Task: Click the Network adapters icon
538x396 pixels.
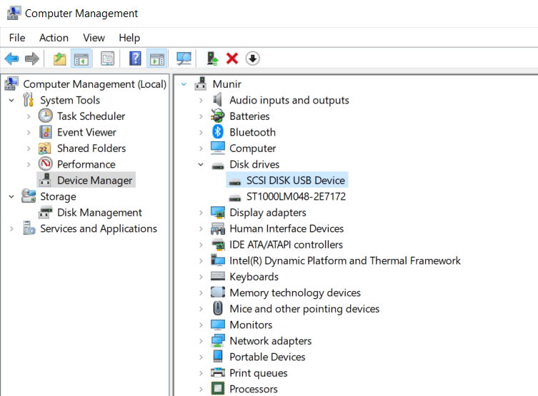Action: (x=217, y=340)
